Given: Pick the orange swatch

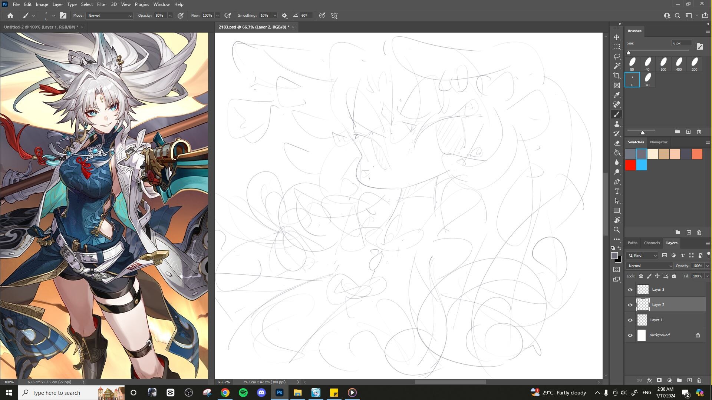Looking at the screenshot, I should click(697, 154).
